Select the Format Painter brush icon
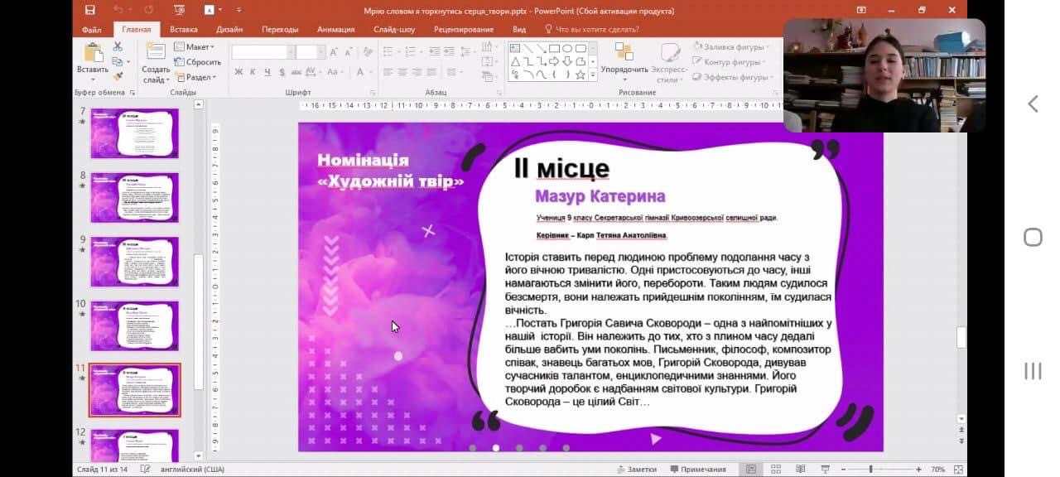1060x477 pixels. point(118,75)
